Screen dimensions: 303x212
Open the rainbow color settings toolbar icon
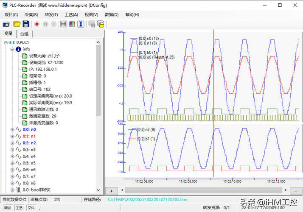click(x=72, y=24)
